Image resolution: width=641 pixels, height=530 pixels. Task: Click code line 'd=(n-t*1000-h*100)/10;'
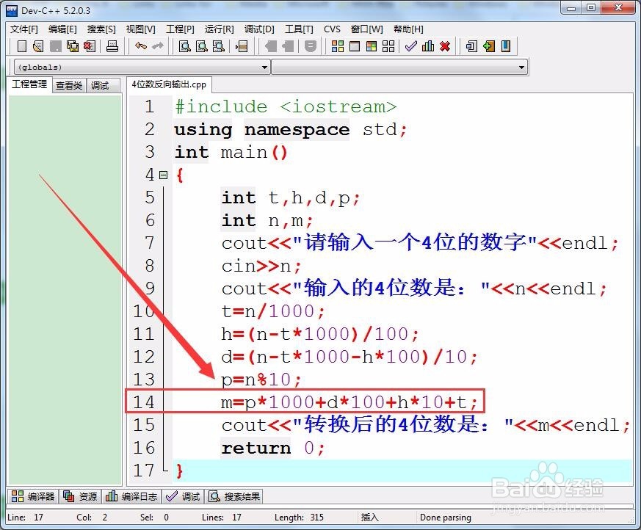tap(349, 357)
